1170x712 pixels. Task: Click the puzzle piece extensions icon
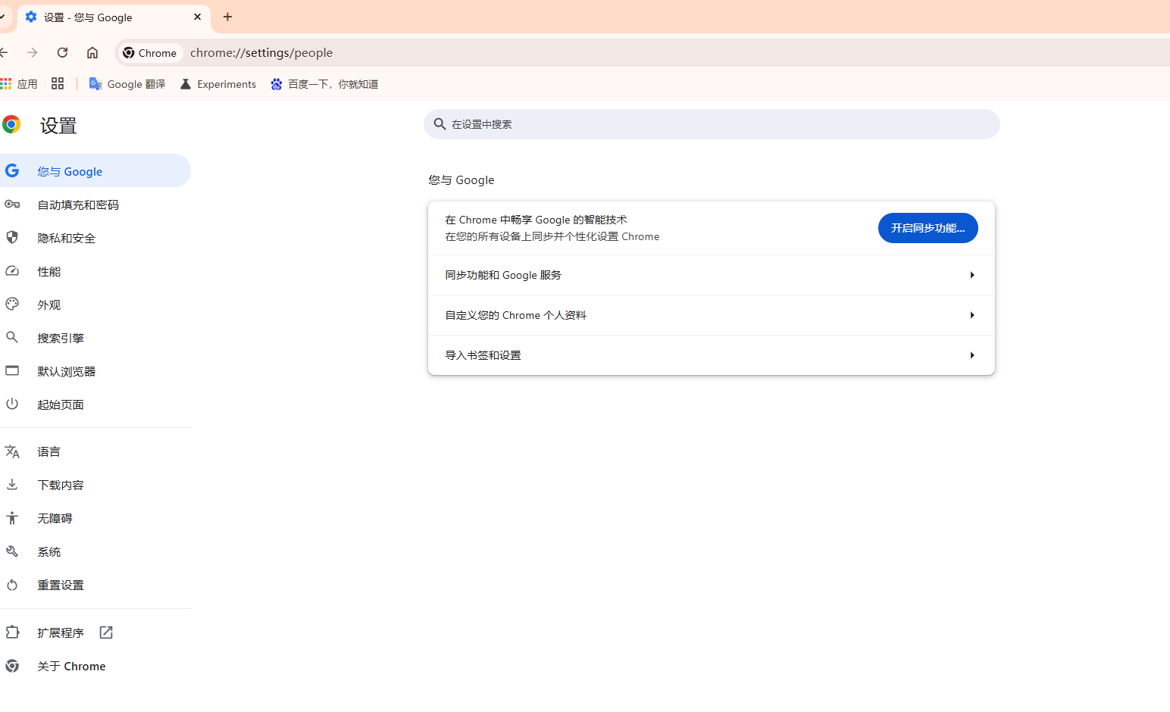point(12,632)
